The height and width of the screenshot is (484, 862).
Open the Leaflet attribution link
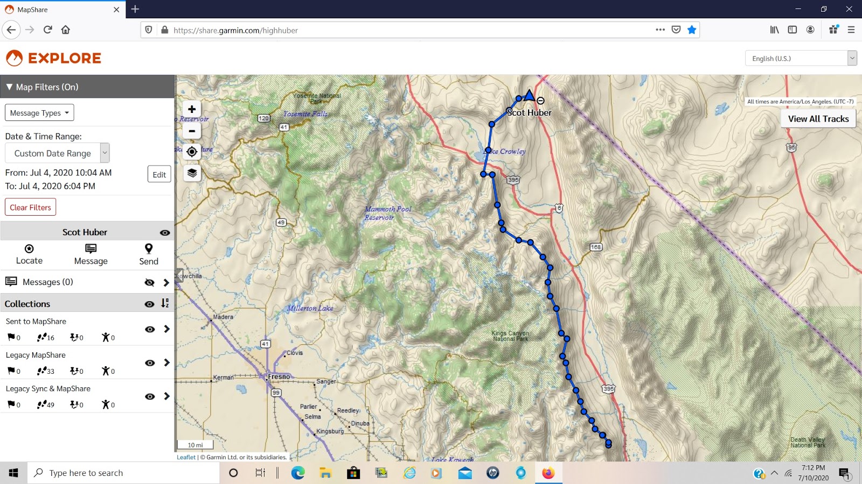tap(186, 457)
